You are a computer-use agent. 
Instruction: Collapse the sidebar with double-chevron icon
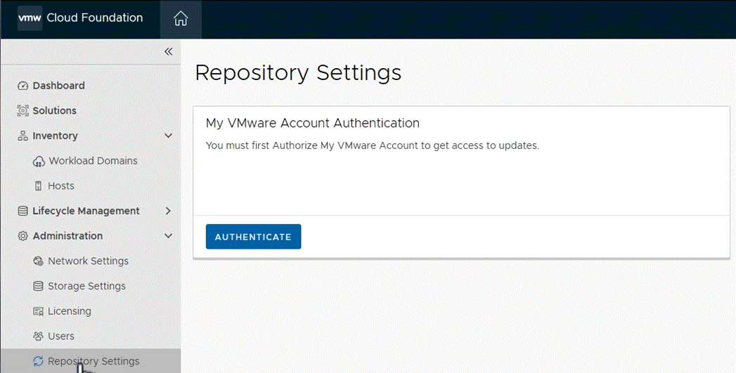pyautogui.click(x=169, y=51)
